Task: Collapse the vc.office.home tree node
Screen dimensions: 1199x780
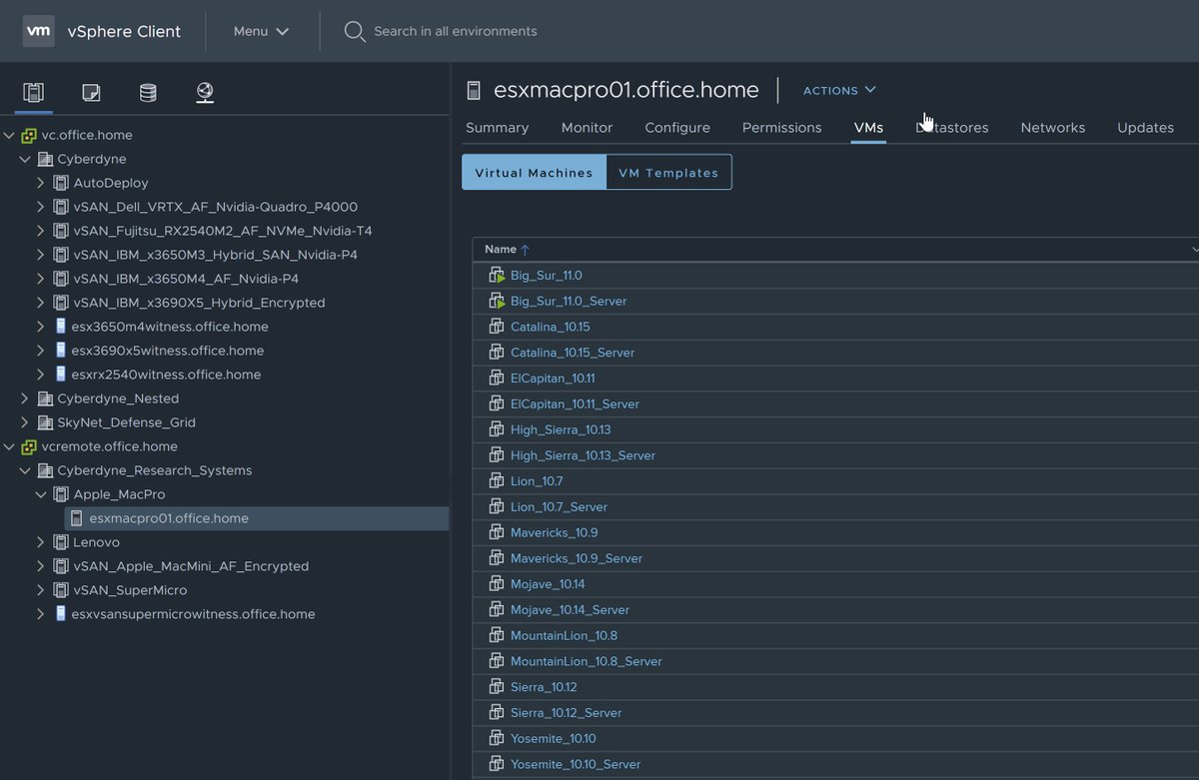Action: [9, 135]
